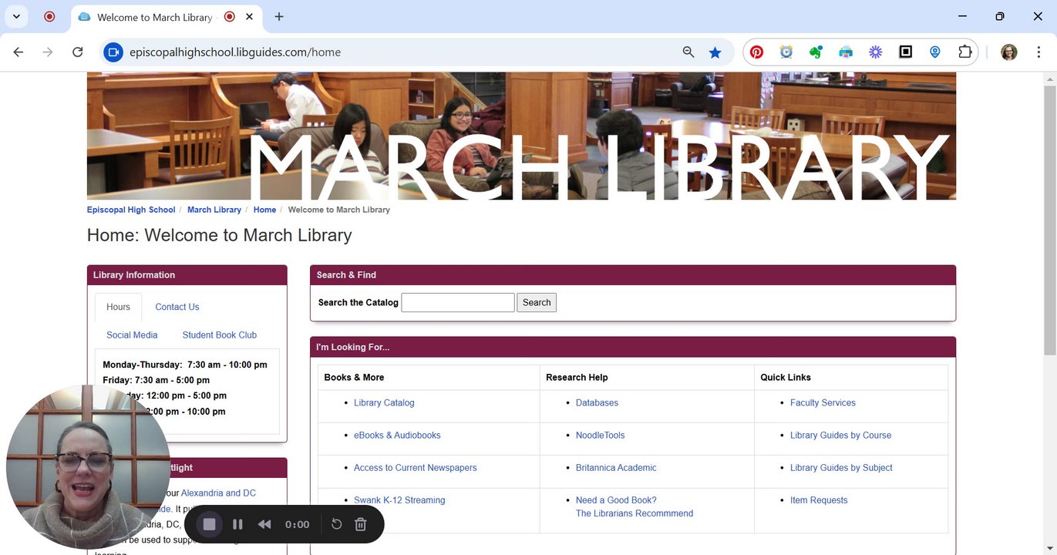Screen dimensions: 1057x555
Task: Switch to the Social Media tab
Action: [132, 335]
